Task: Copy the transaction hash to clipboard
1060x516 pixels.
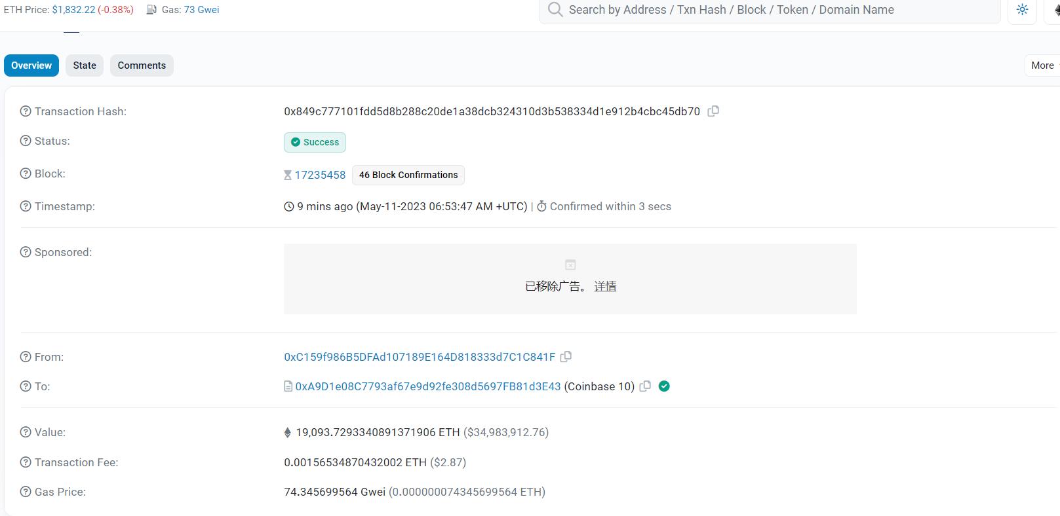Action: [x=713, y=111]
